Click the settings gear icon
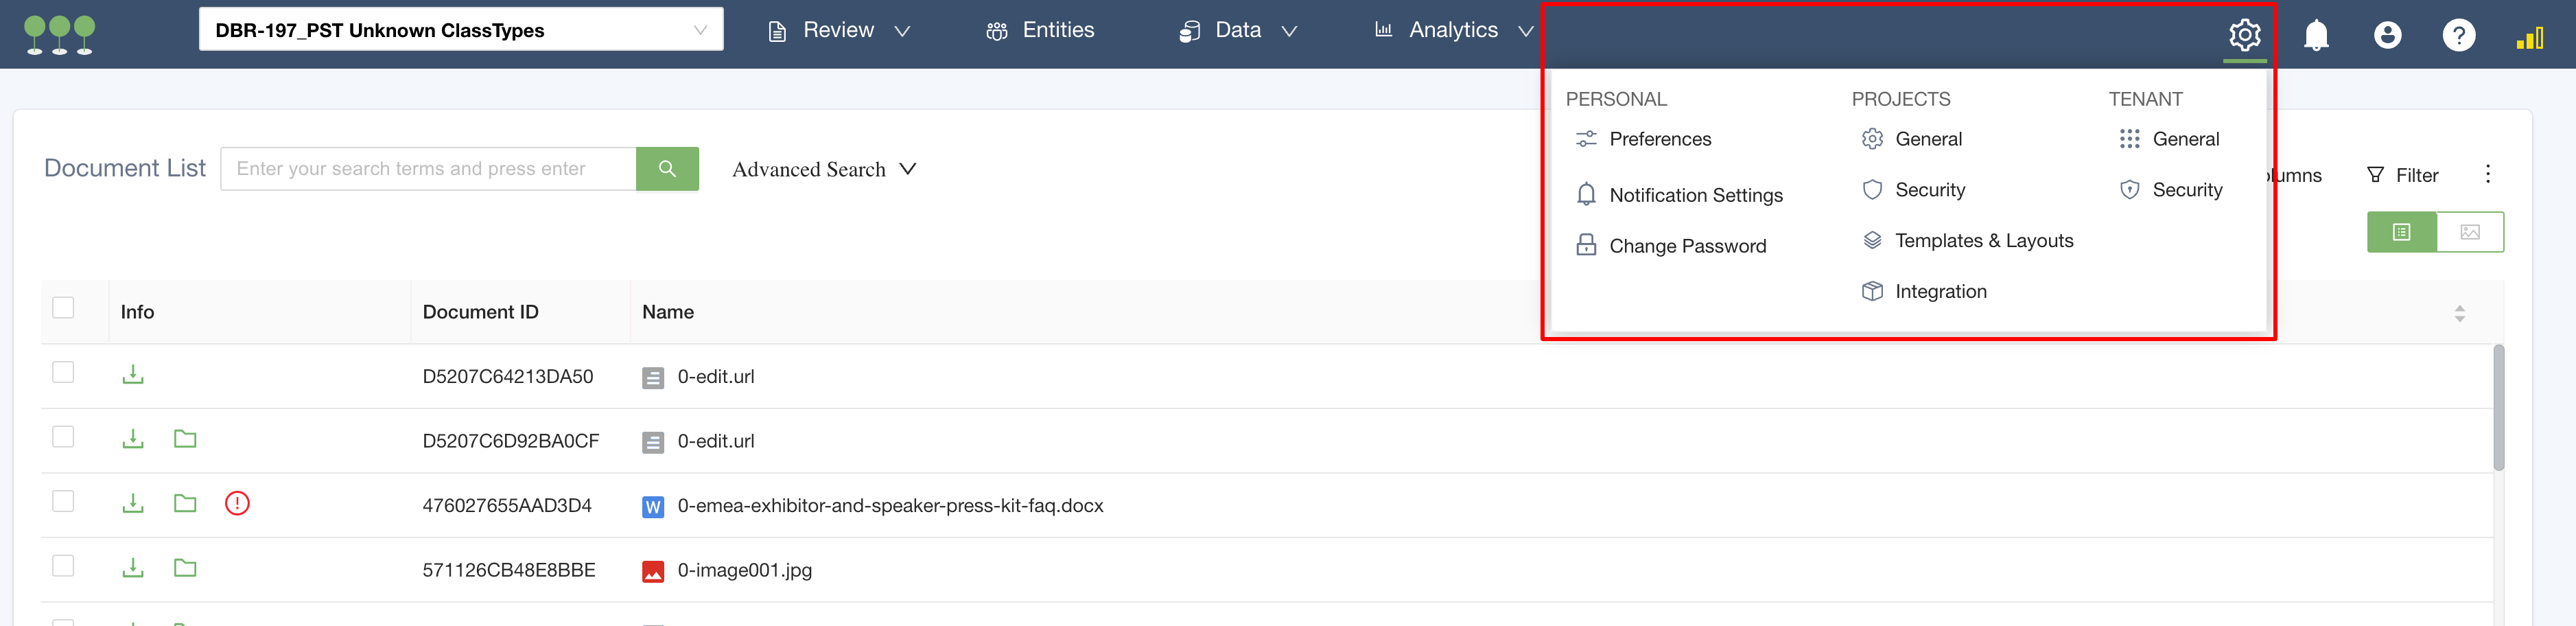 tap(2244, 35)
